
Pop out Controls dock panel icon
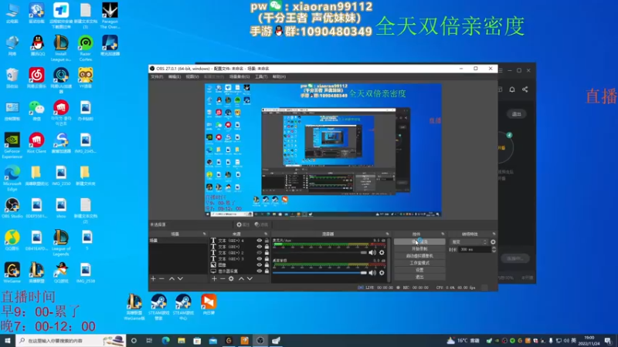click(x=443, y=234)
